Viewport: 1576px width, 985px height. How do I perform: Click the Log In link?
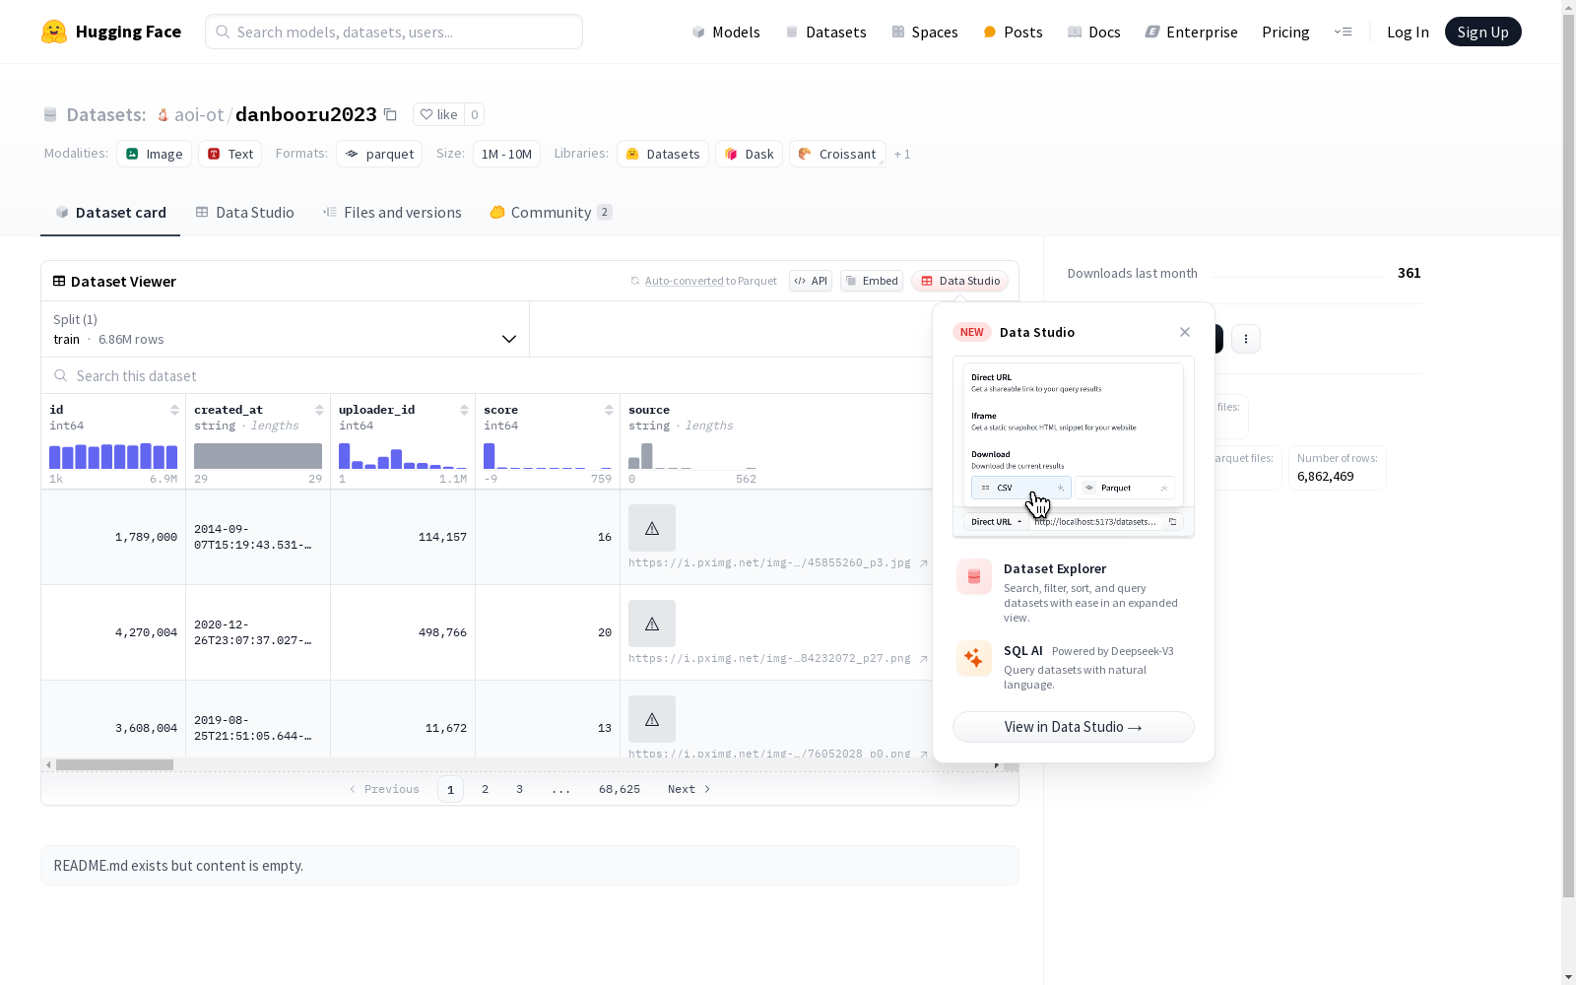1408,32
